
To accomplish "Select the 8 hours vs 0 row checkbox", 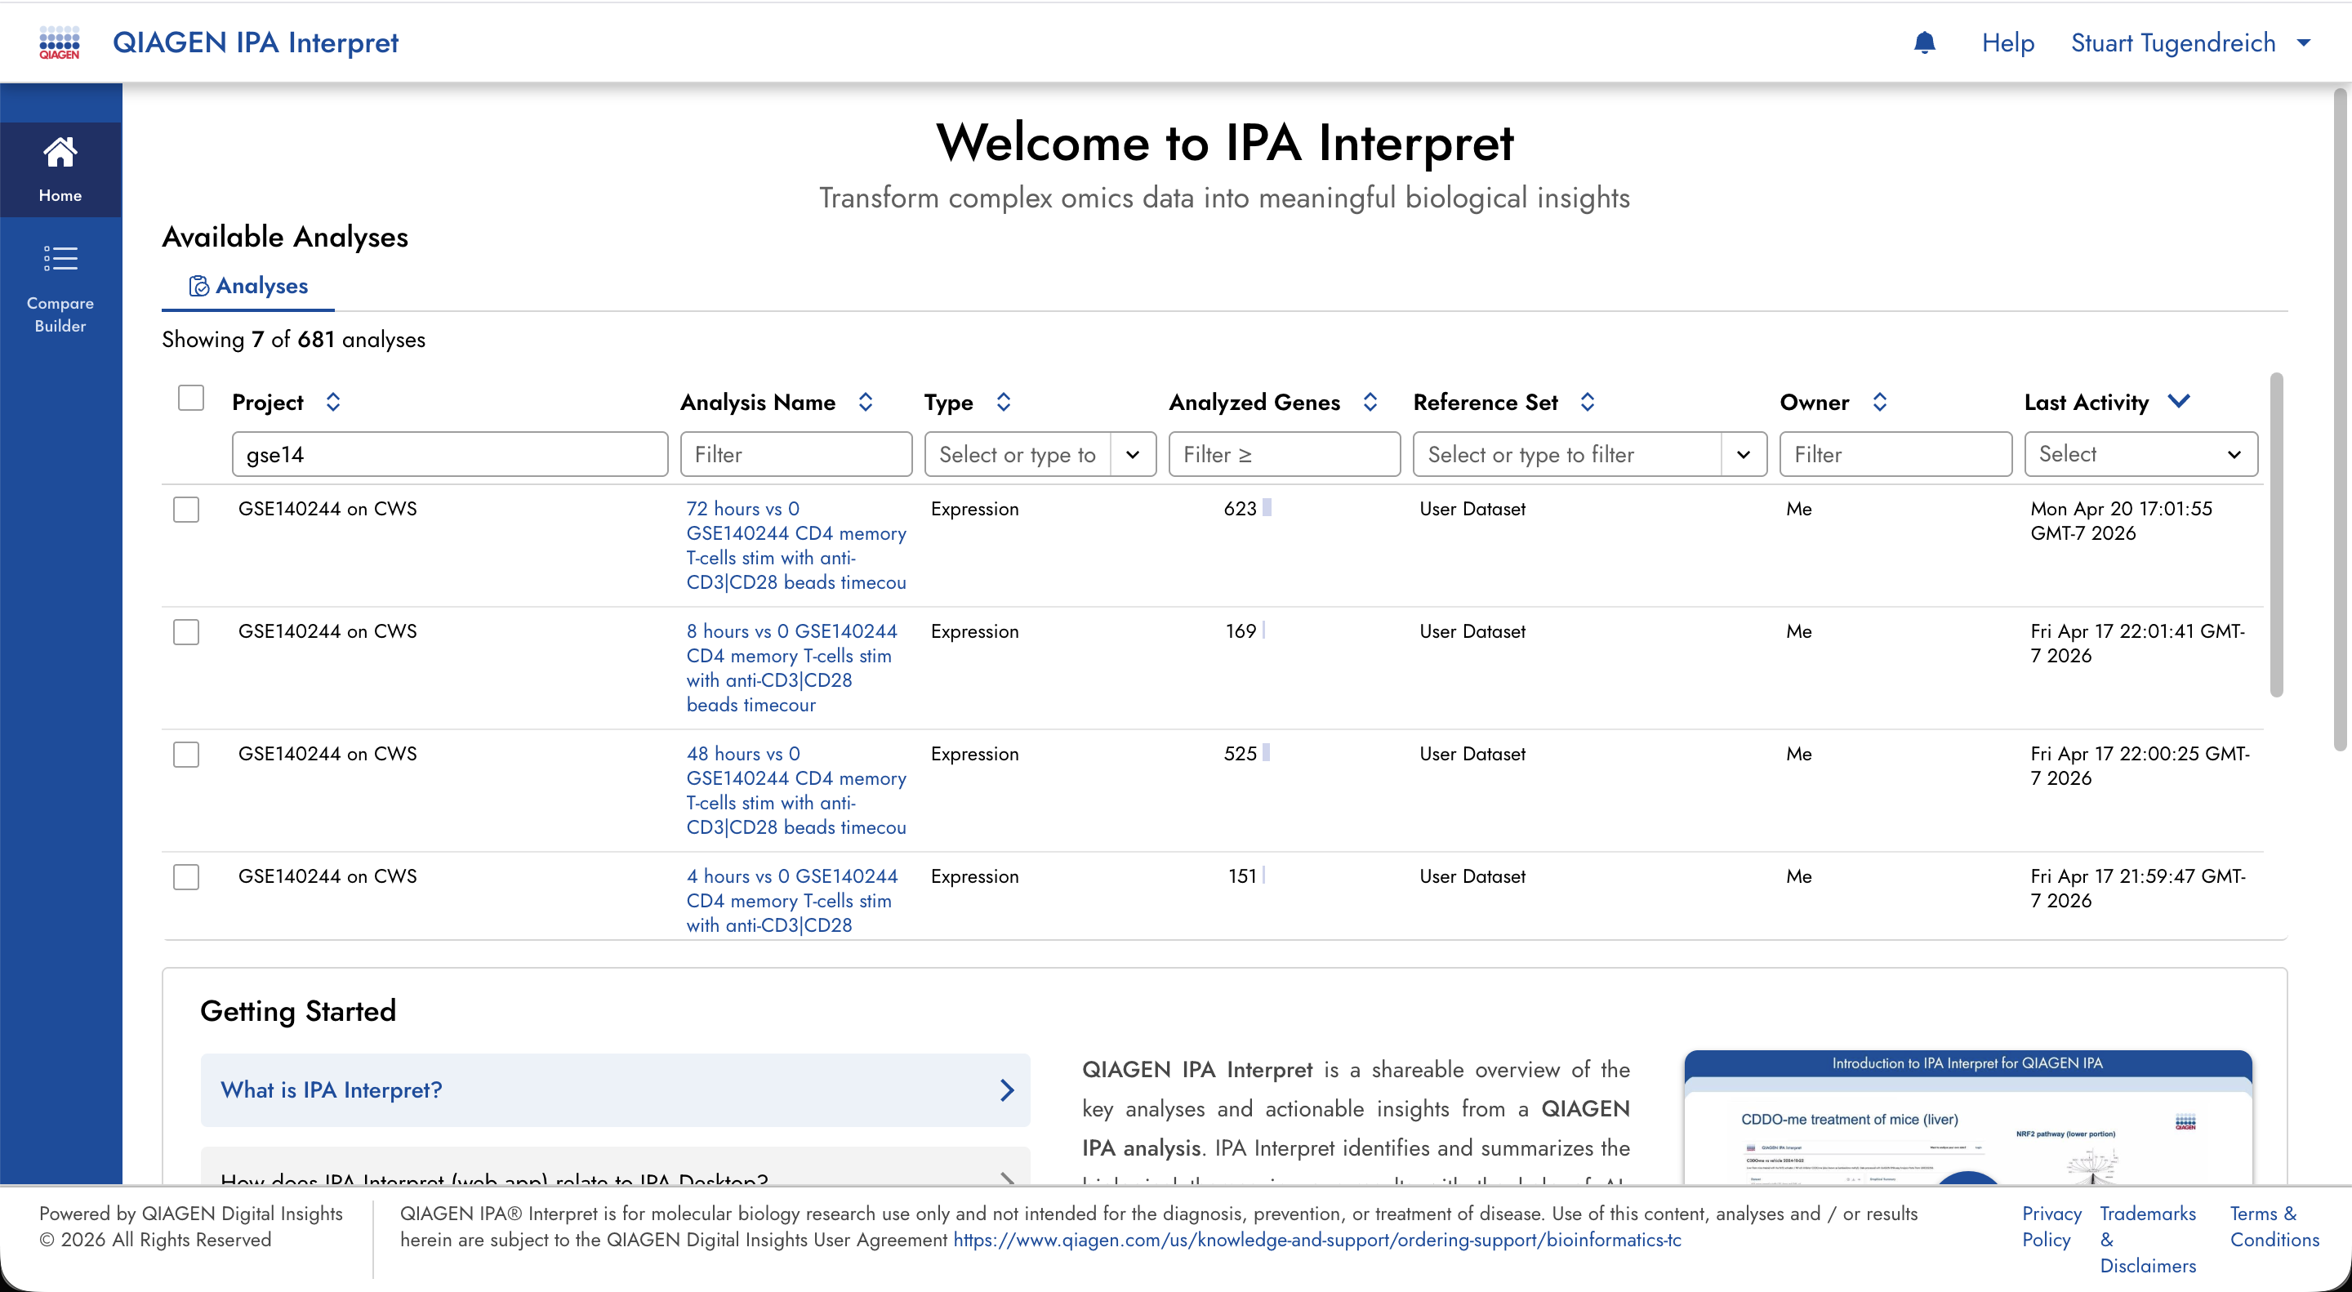I will click(x=186, y=632).
